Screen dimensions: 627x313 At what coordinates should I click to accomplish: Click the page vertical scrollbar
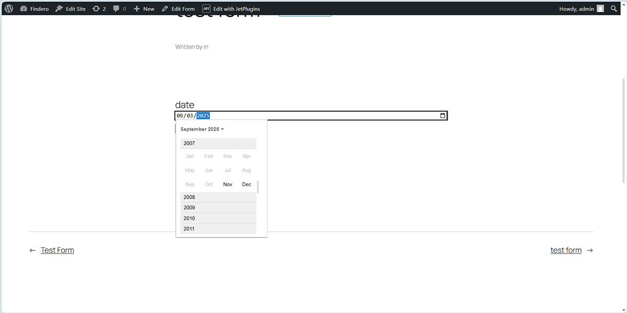coord(624,130)
